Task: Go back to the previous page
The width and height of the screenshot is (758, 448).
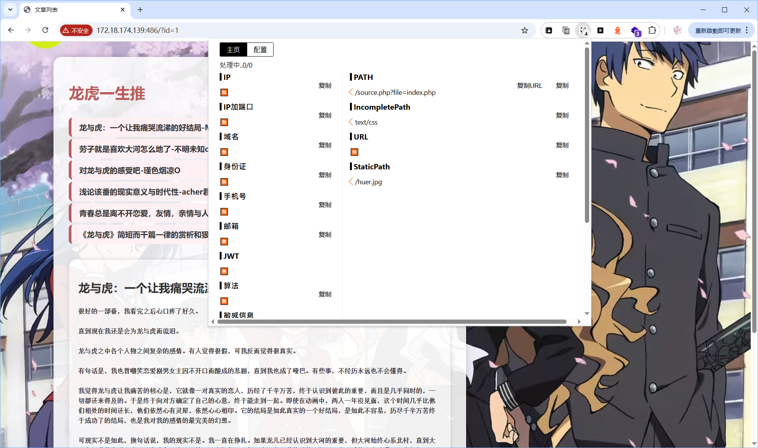Action: (11, 30)
